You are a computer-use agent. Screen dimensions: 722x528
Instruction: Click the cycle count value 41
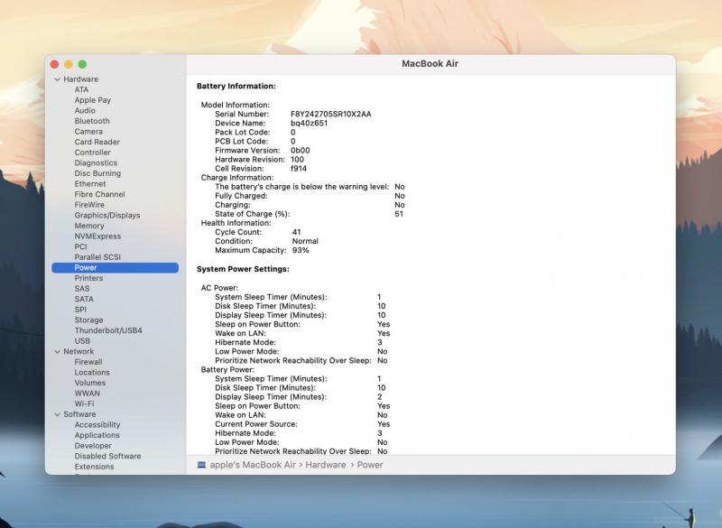coord(297,233)
